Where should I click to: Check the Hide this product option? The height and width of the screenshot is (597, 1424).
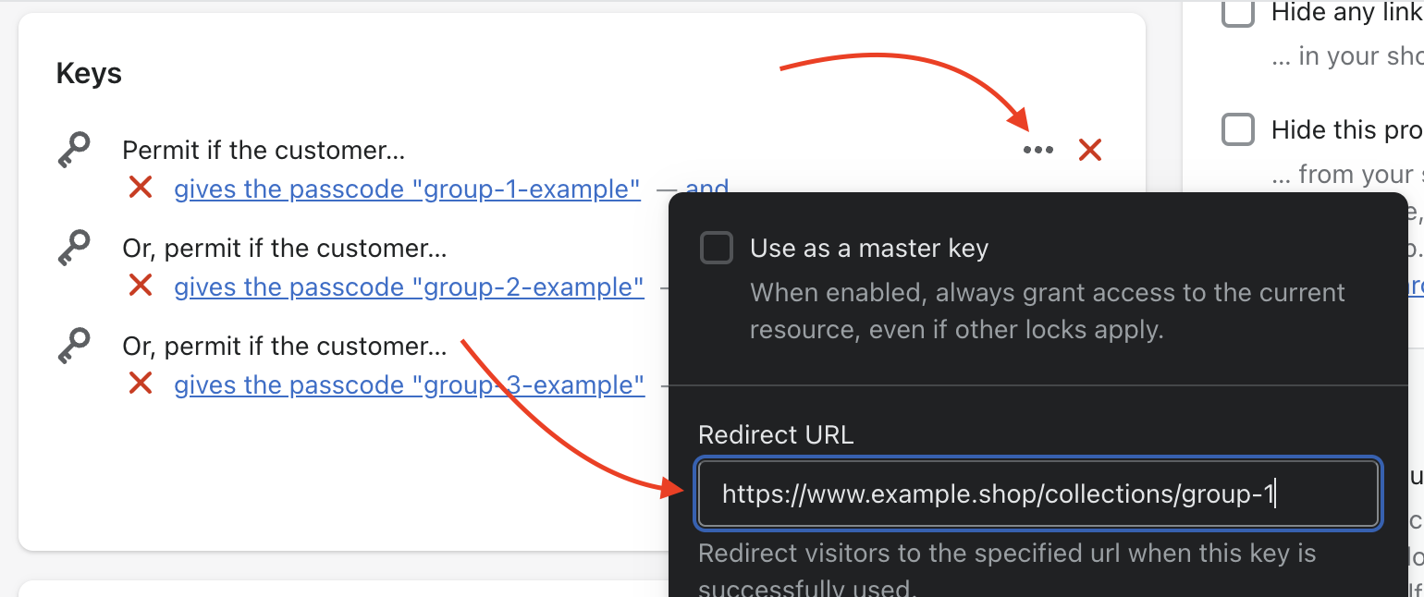1238,129
